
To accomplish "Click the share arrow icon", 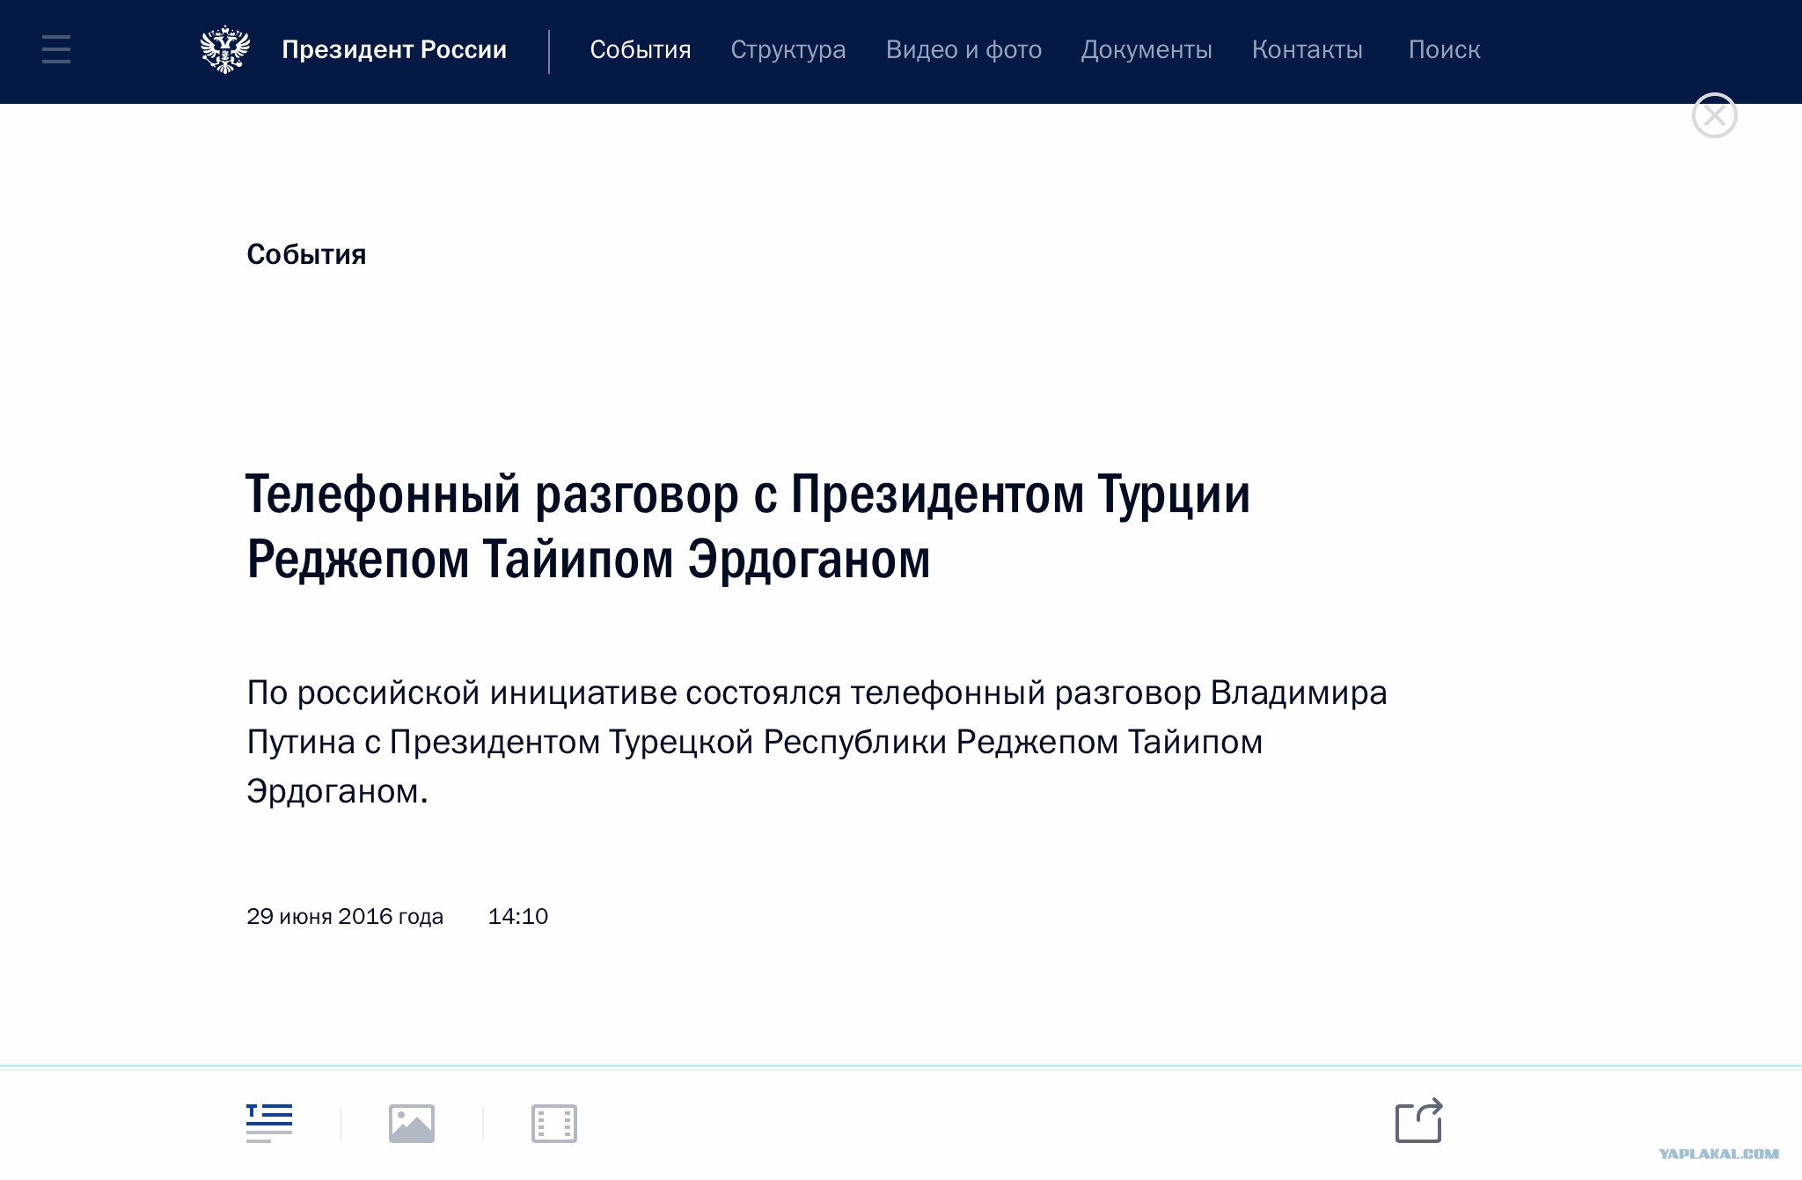I will click(x=1418, y=1121).
